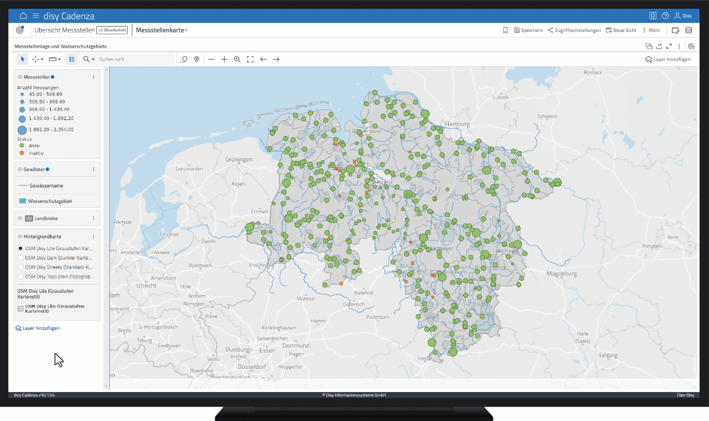709x421 pixels.
Task: Click the zoom out minus icon
Action: pos(211,59)
